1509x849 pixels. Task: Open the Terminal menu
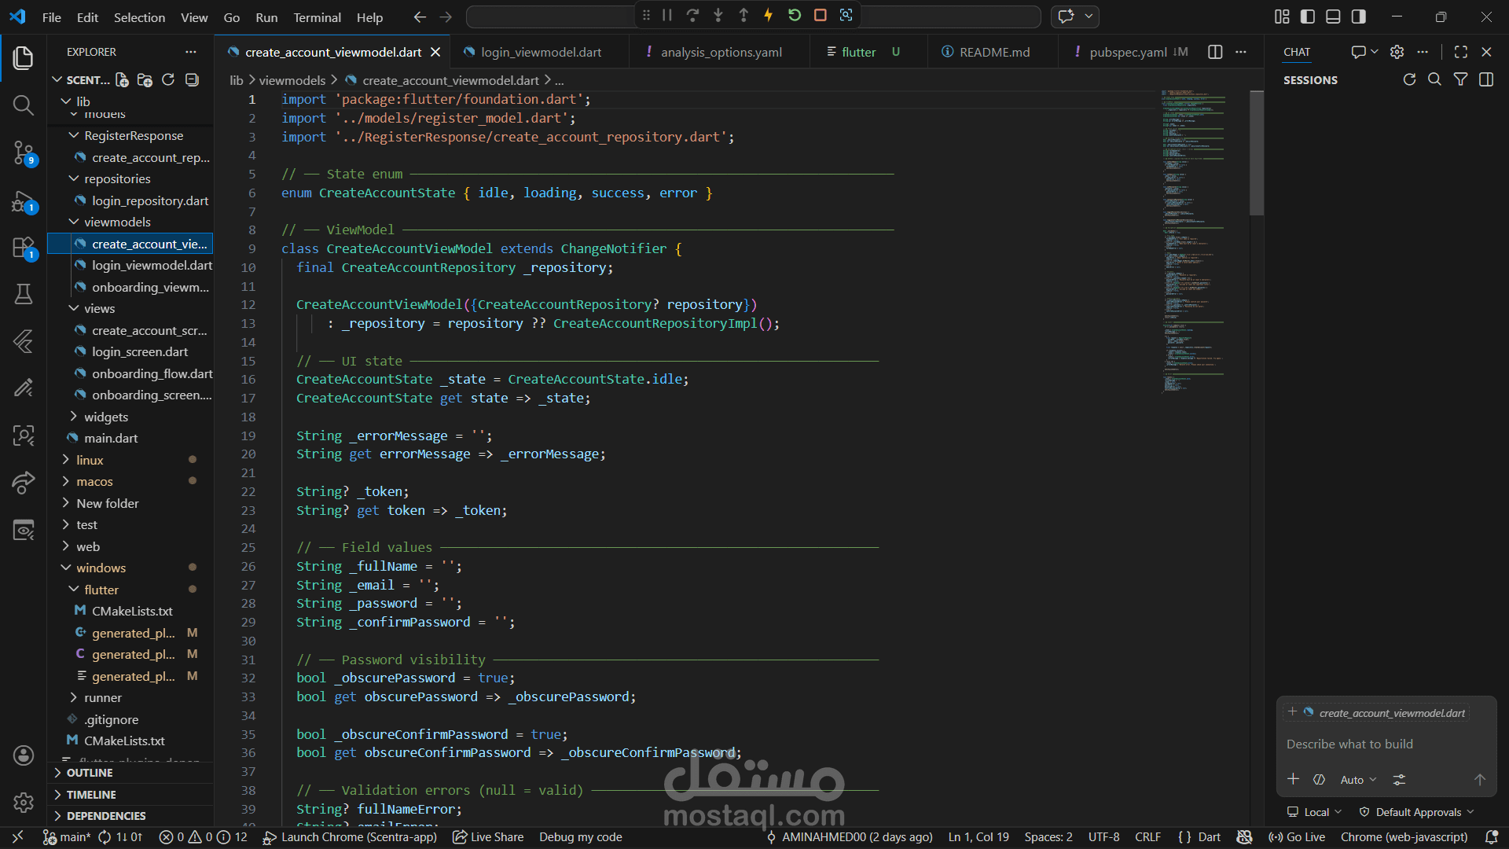click(317, 17)
